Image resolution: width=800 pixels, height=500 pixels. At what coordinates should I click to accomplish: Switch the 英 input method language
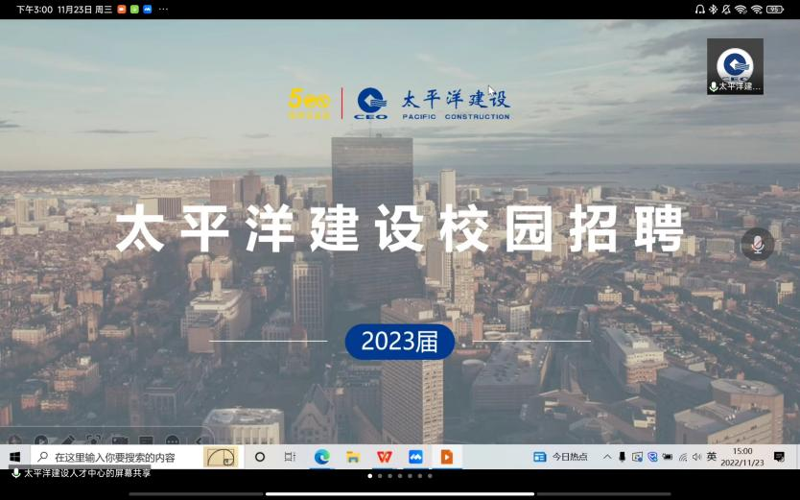[712, 458]
